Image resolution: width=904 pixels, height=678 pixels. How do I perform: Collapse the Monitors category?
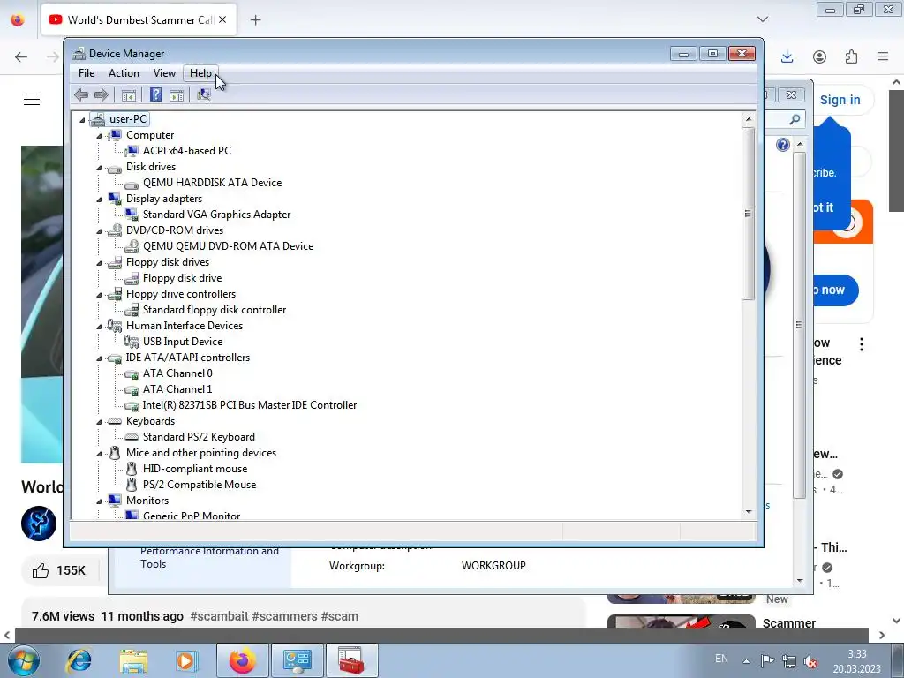pyautogui.click(x=99, y=501)
